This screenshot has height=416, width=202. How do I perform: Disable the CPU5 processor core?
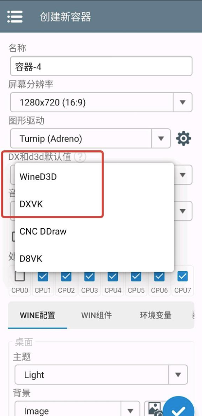pyautogui.click(x=136, y=277)
